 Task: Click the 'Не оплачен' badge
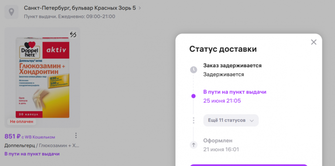[x=21, y=122]
